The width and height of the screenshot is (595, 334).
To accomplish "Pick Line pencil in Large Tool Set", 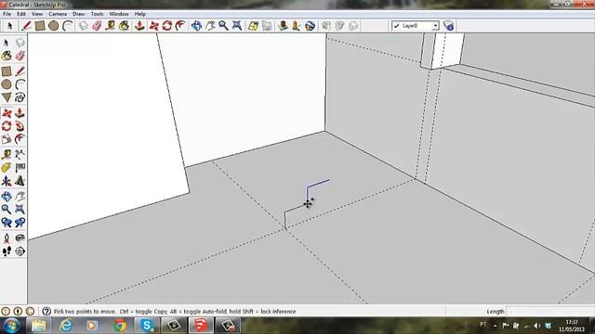I will coord(20,71).
